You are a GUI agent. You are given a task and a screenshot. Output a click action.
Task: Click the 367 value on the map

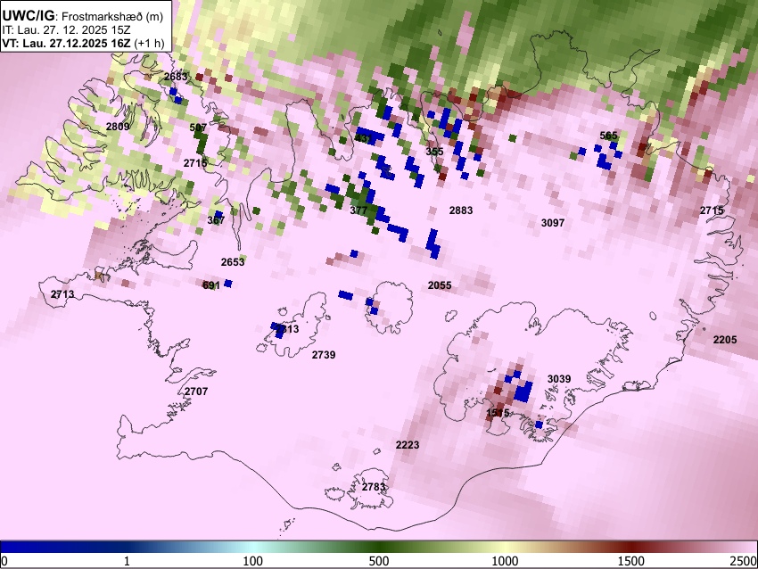click(216, 220)
